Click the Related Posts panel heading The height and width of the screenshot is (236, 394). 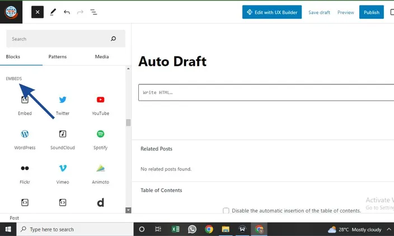156,149
